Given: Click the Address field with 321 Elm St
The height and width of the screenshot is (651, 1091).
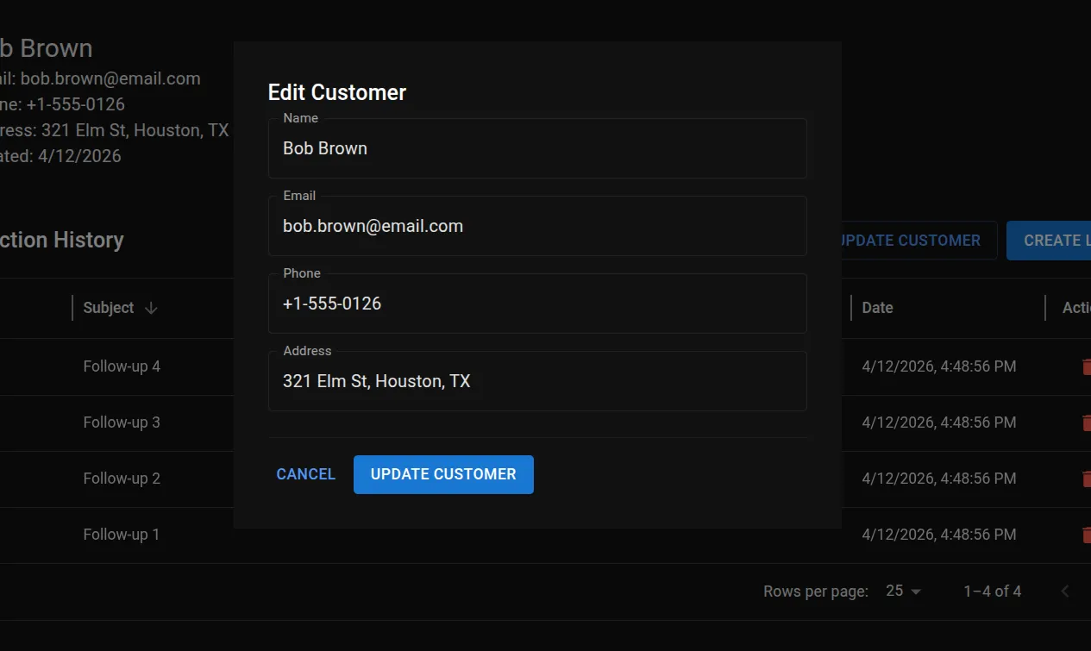Looking at the screenshot, I should tap(537, 380).
